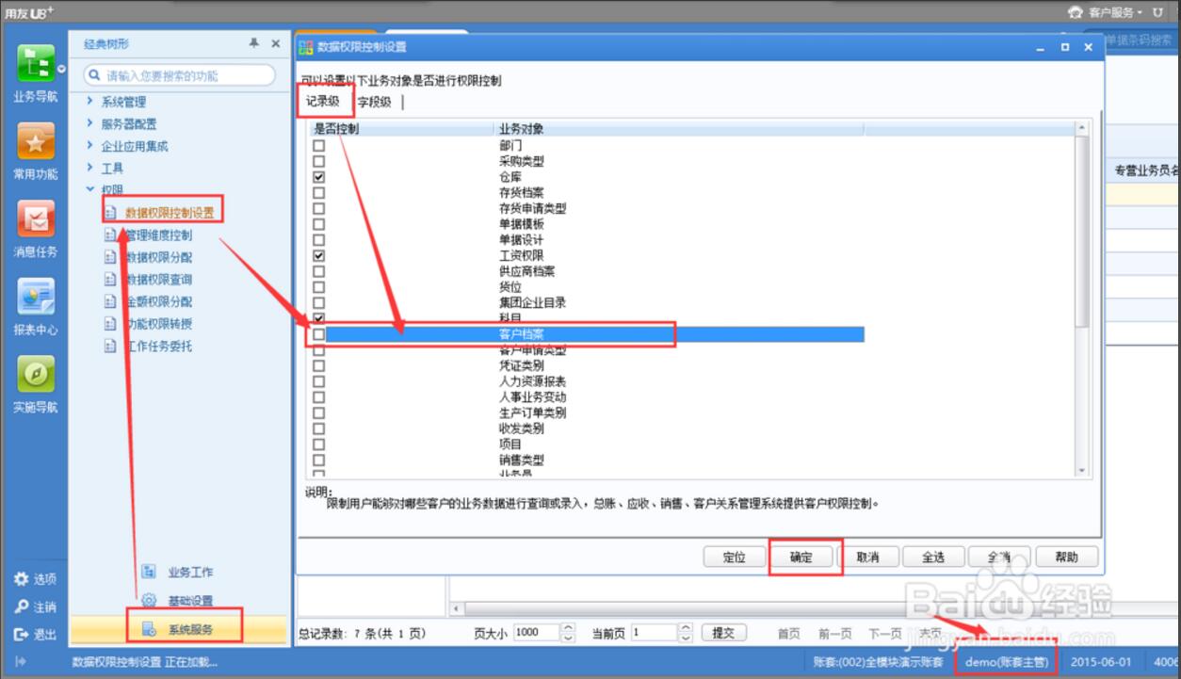Click the 退出 exit icon
This screenshot has height=679, width=1181.
coord(21,634)
